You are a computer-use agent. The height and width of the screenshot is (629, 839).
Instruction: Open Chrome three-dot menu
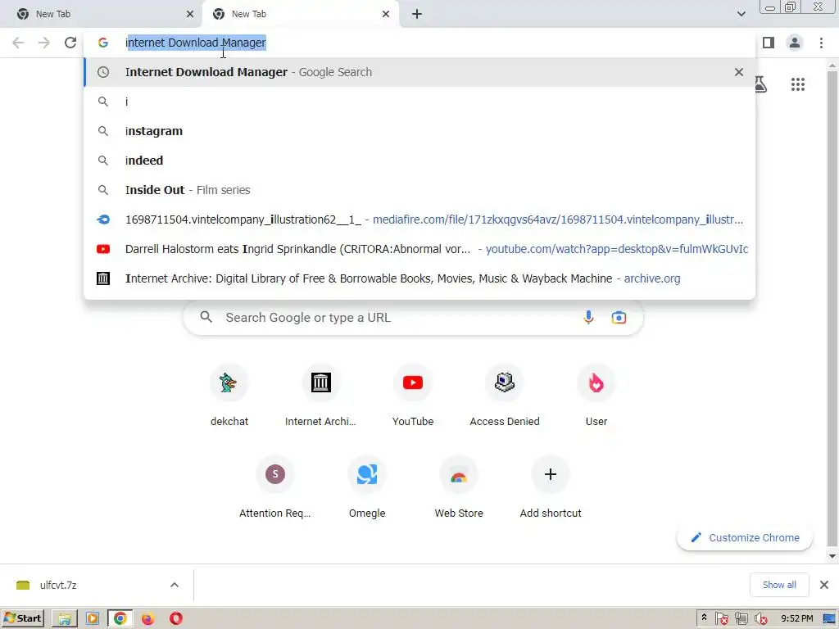821,43
